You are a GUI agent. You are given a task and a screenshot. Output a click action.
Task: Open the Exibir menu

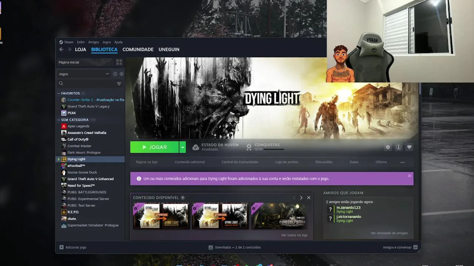point(81,42)
